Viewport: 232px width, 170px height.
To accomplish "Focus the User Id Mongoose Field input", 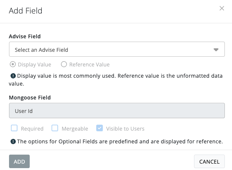I will point(117,110).
